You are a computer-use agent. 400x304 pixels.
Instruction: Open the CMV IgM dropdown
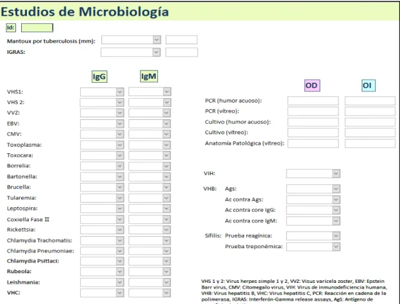tap(167, 134)
